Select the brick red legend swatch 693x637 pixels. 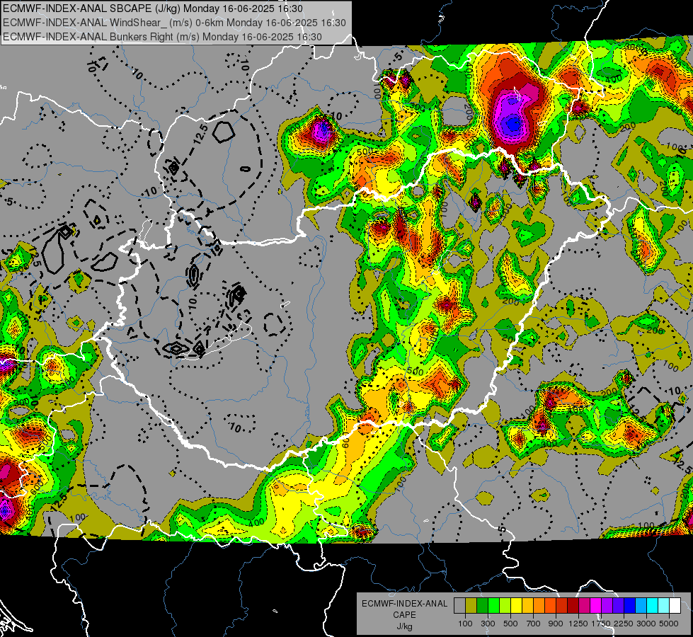click(562, 605)
